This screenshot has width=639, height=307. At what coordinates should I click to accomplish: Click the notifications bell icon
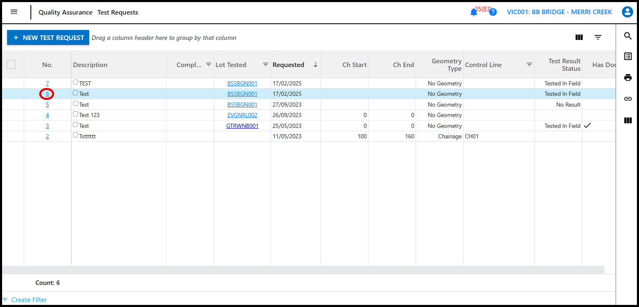[474, 12]
